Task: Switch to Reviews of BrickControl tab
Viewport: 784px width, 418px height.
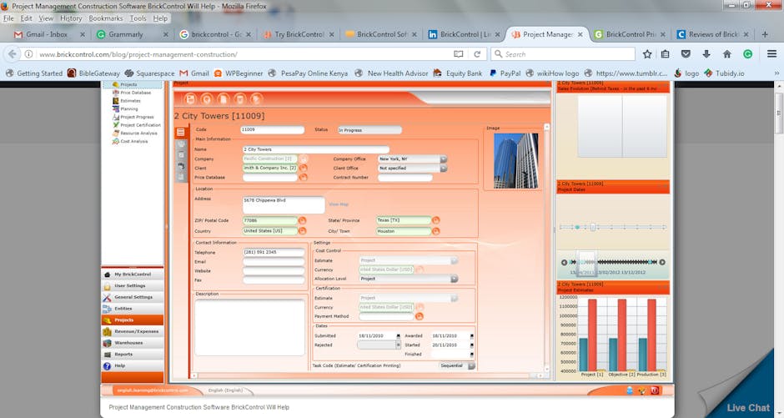Action: point(712,34)
